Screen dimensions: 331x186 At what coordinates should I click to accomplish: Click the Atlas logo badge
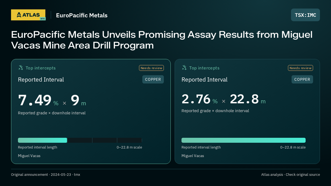coord(28,15)
